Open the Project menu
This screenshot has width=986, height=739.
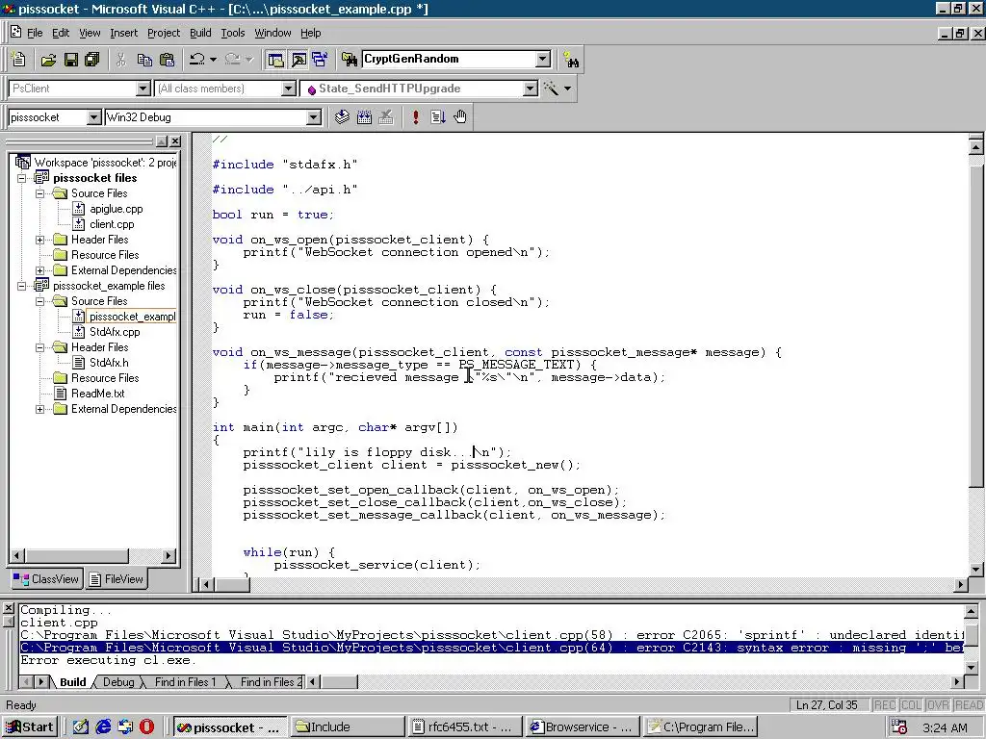click(x=164, y=33)
